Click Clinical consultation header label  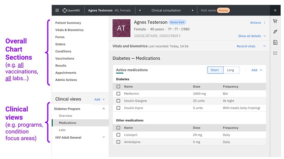pos(166,11)
